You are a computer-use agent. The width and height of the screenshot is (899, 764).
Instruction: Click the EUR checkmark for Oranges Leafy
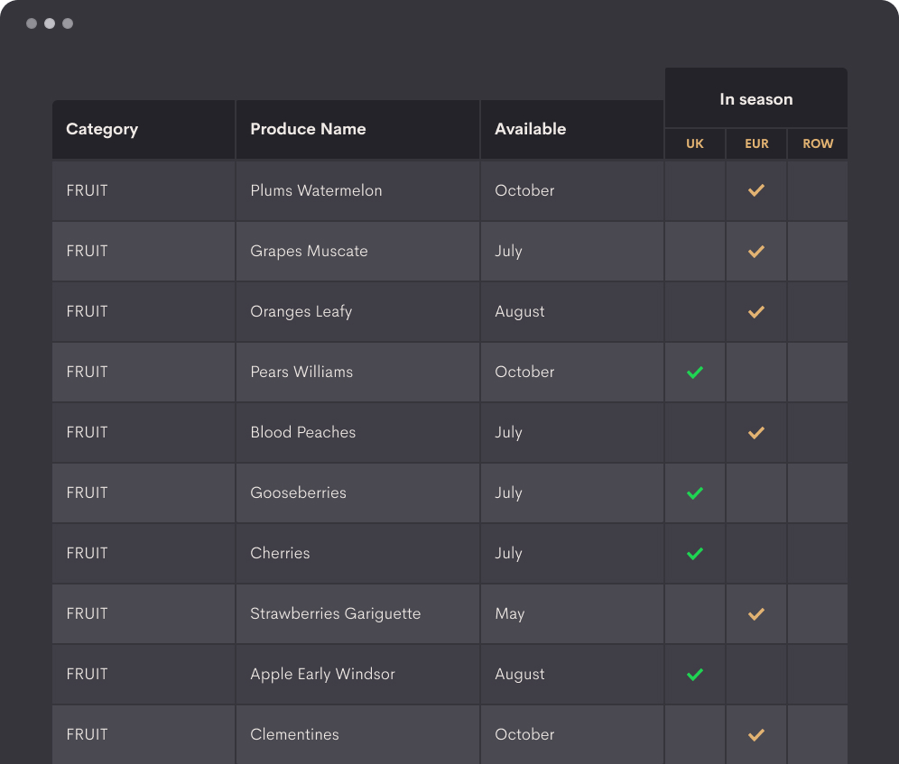coord(756,311)
